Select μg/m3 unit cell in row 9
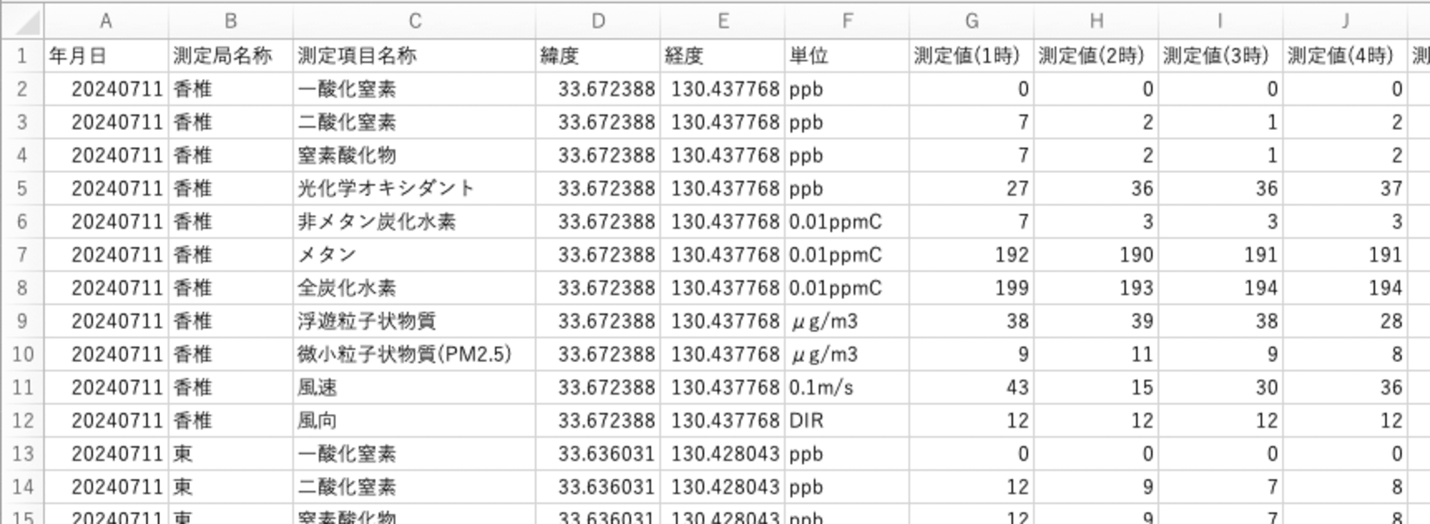1430x524 pixels. click(x=847, y=321)
